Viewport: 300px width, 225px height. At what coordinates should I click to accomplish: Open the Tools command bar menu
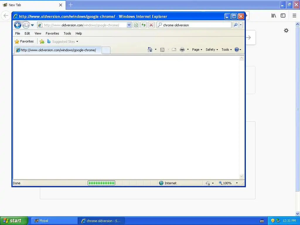(226, 50)
